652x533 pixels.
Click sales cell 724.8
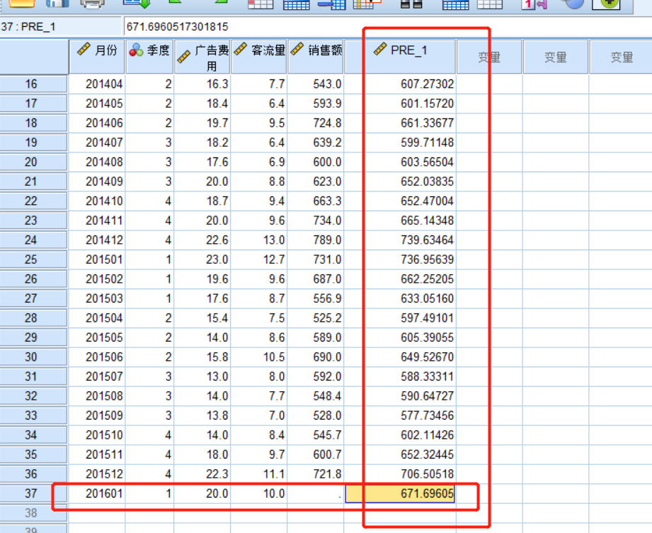(x=316, y=123)
